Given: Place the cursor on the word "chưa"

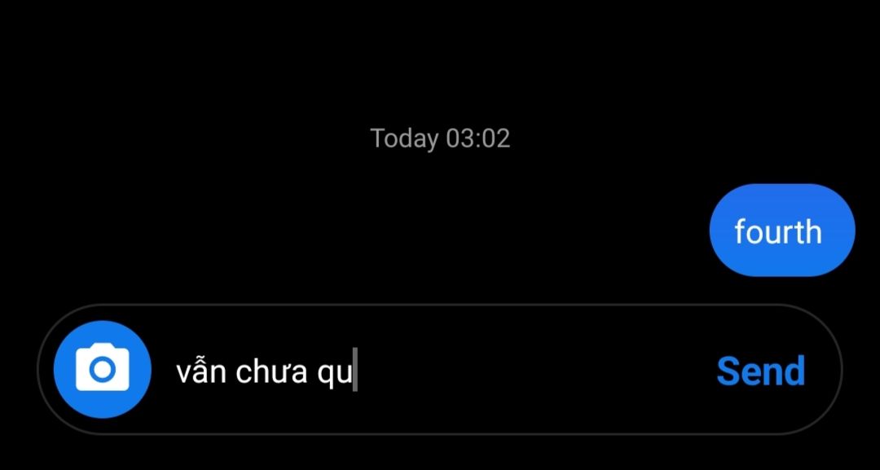Looking at the screenshot, I should point(271,372).
